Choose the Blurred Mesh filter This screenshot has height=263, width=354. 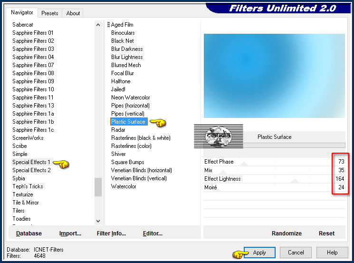[126, 65]
